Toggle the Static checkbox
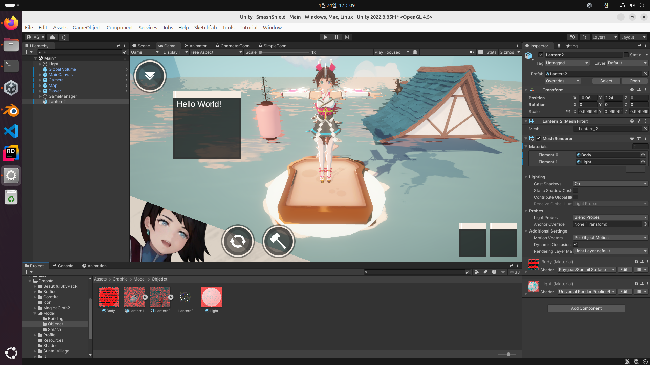The width and height of the screenshot is (650, 365). coord(626,55)
